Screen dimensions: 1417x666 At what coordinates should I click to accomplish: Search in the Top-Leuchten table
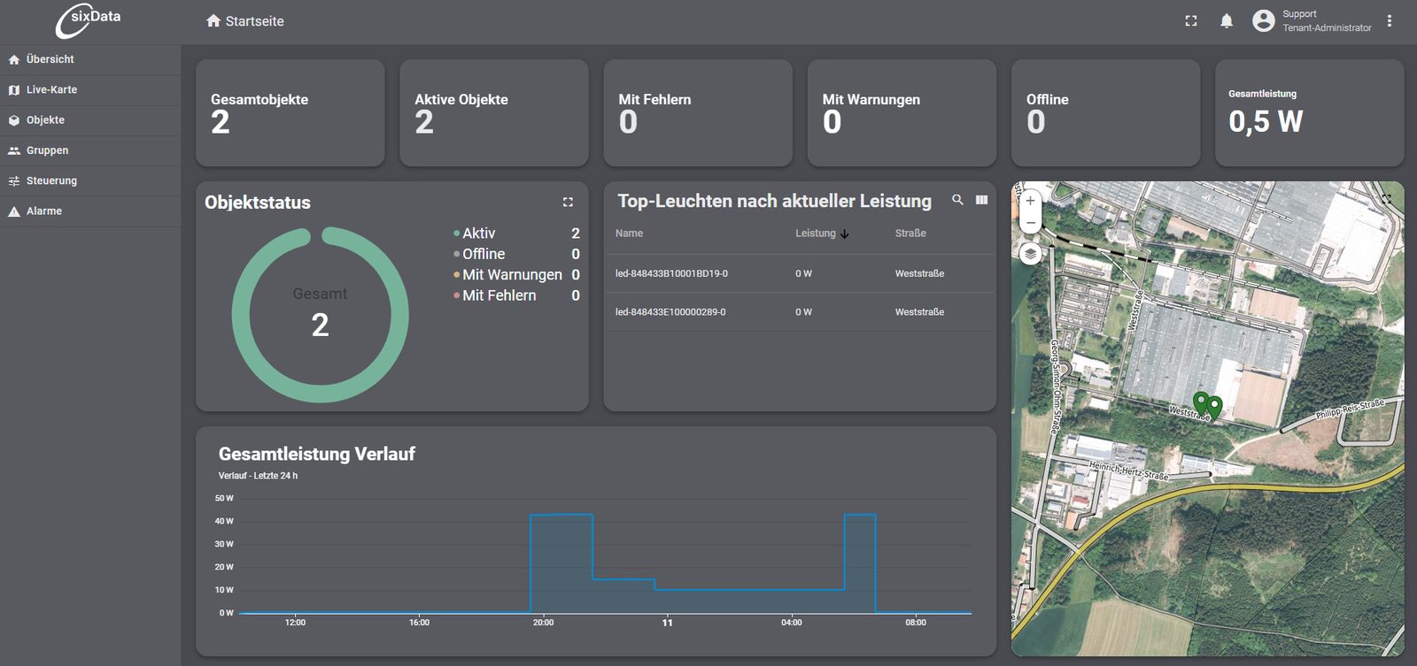957,200
